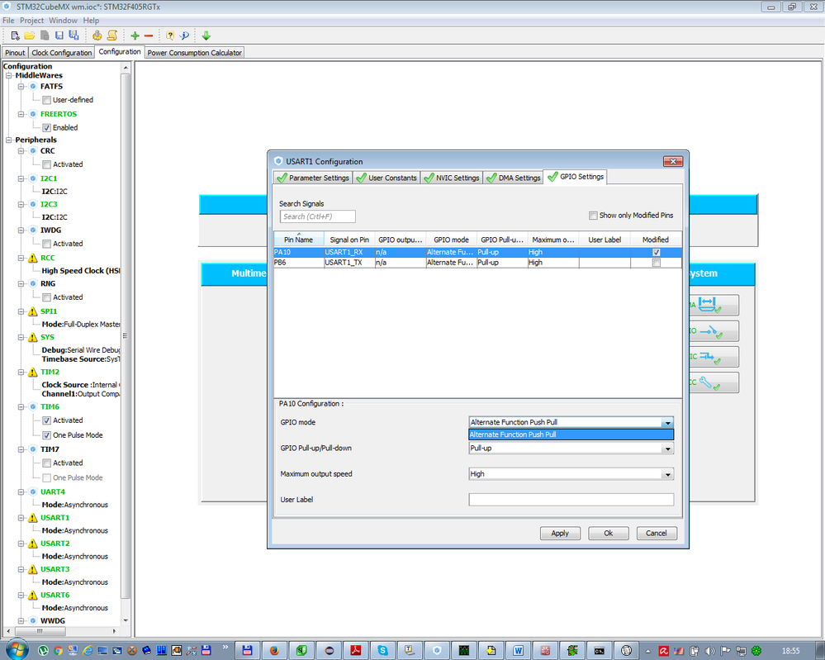Open the NVIC Settings tab
The height and width of the screenshot is (660, 825).
452,178
